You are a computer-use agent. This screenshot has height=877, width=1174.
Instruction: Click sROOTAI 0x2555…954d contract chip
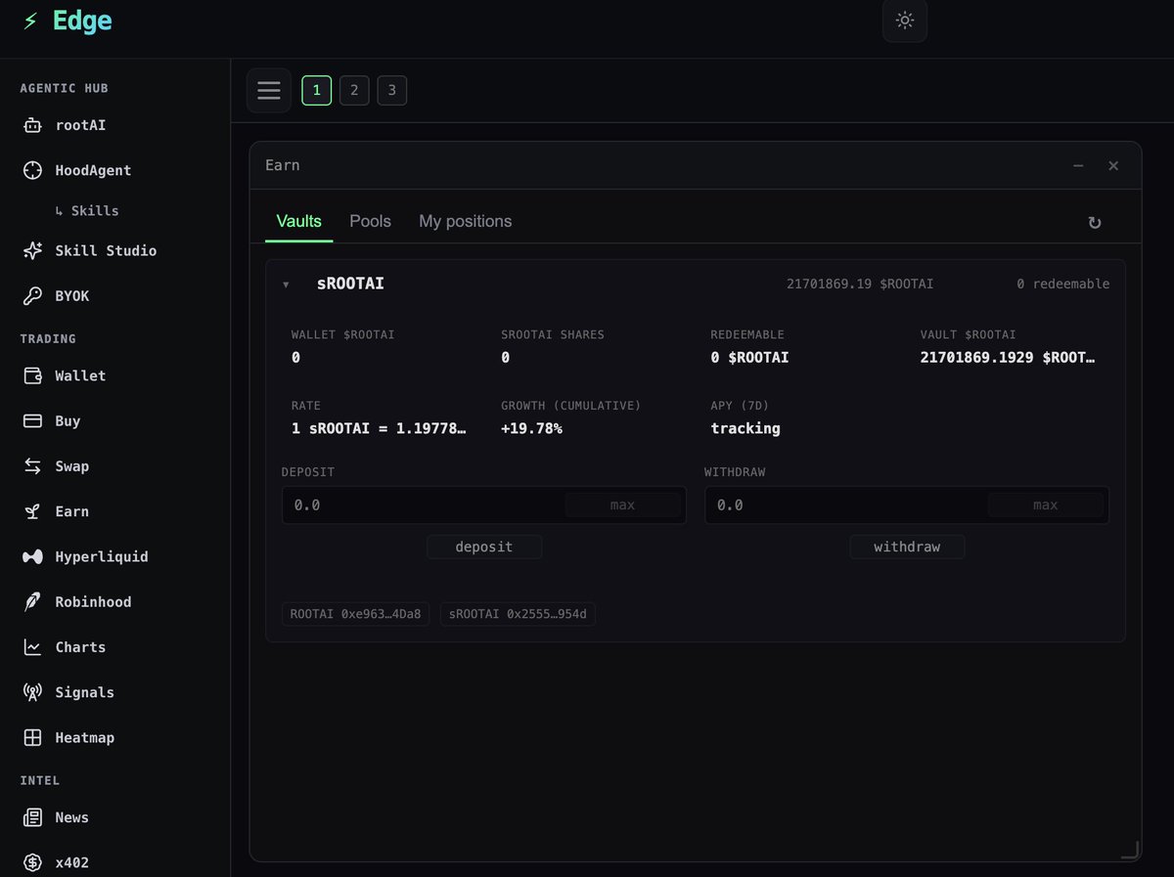(x=518, y=614)
